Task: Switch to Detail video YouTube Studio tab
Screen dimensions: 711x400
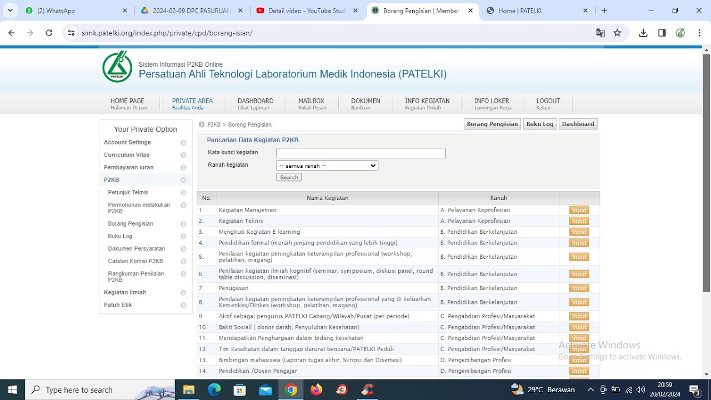Action: point(308,11)
